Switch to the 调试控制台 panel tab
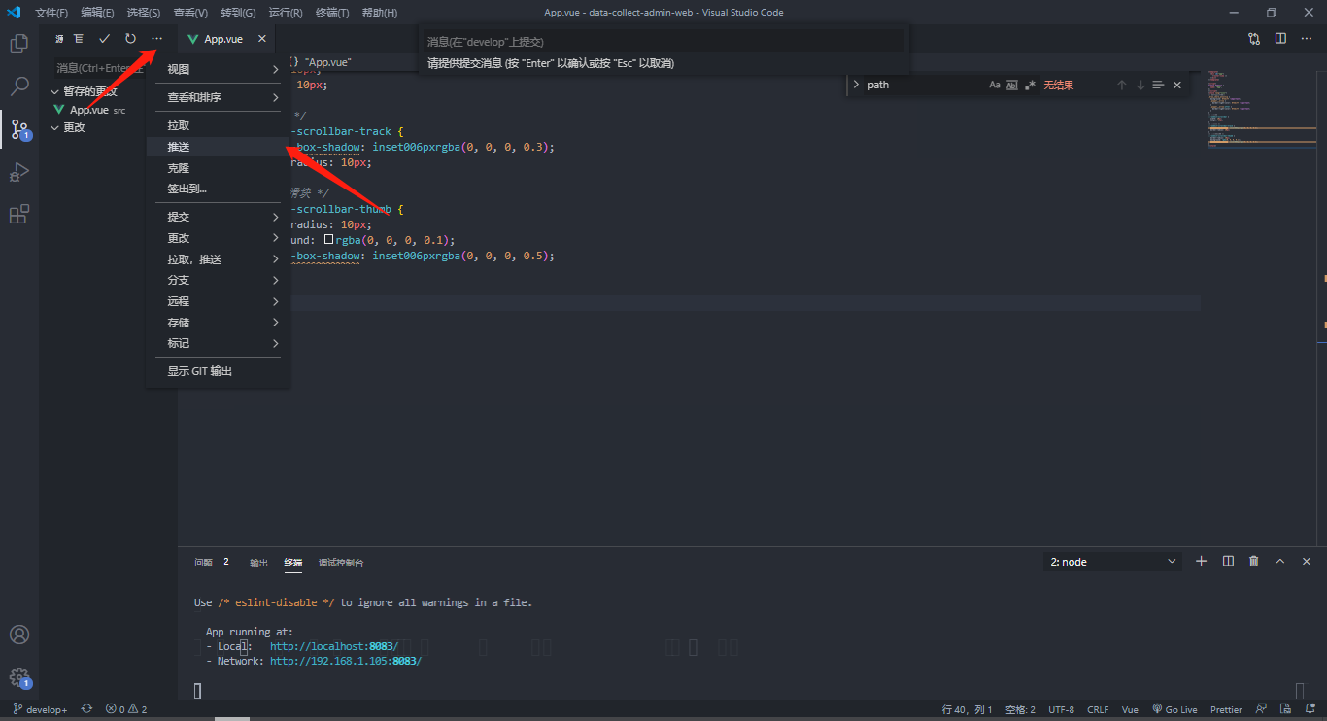This screenshot has width=1327, height=721. 341,562
